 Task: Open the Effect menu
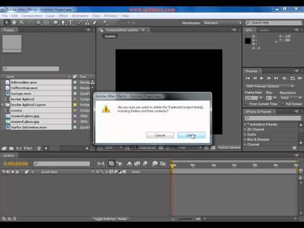63,16
